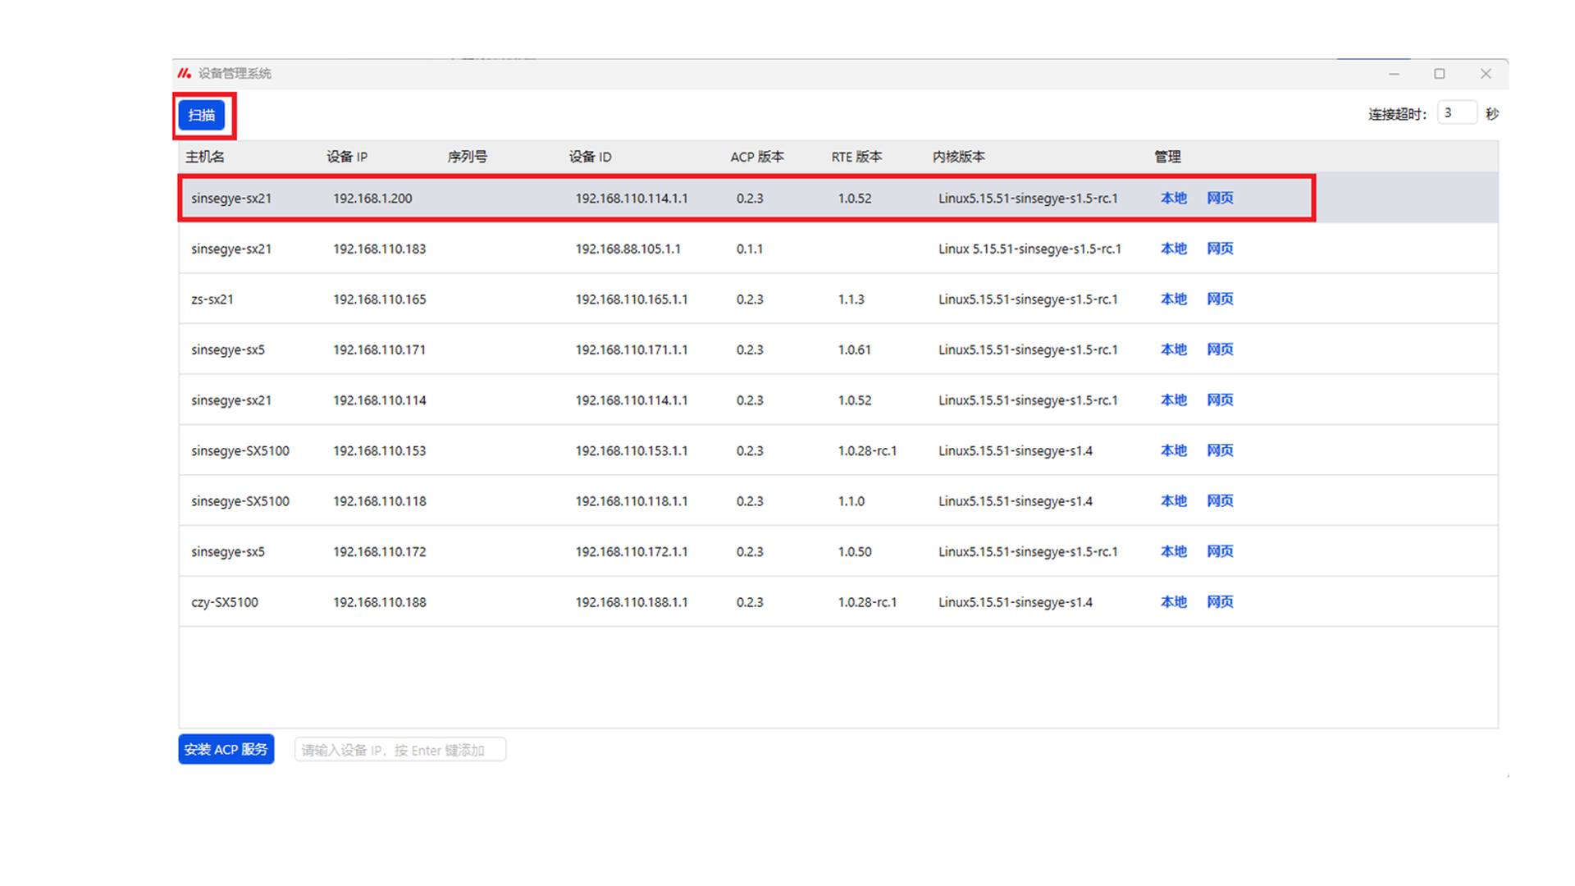Open 网页 link for 192.168.110.183 row

click(x=1220, y=249)
